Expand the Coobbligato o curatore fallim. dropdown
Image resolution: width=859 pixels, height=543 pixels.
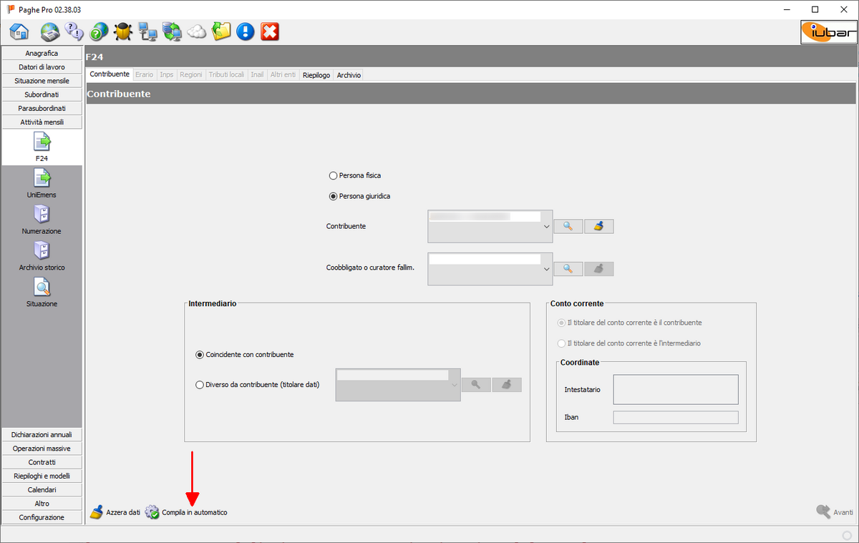[x=545, y=268]
